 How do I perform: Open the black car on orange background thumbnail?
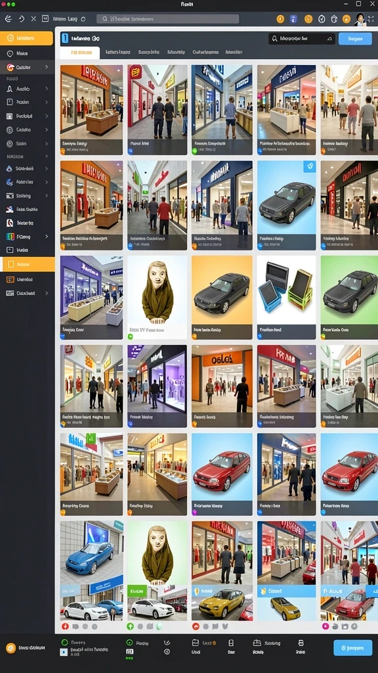pyautogui.click(x=222, y=298)
